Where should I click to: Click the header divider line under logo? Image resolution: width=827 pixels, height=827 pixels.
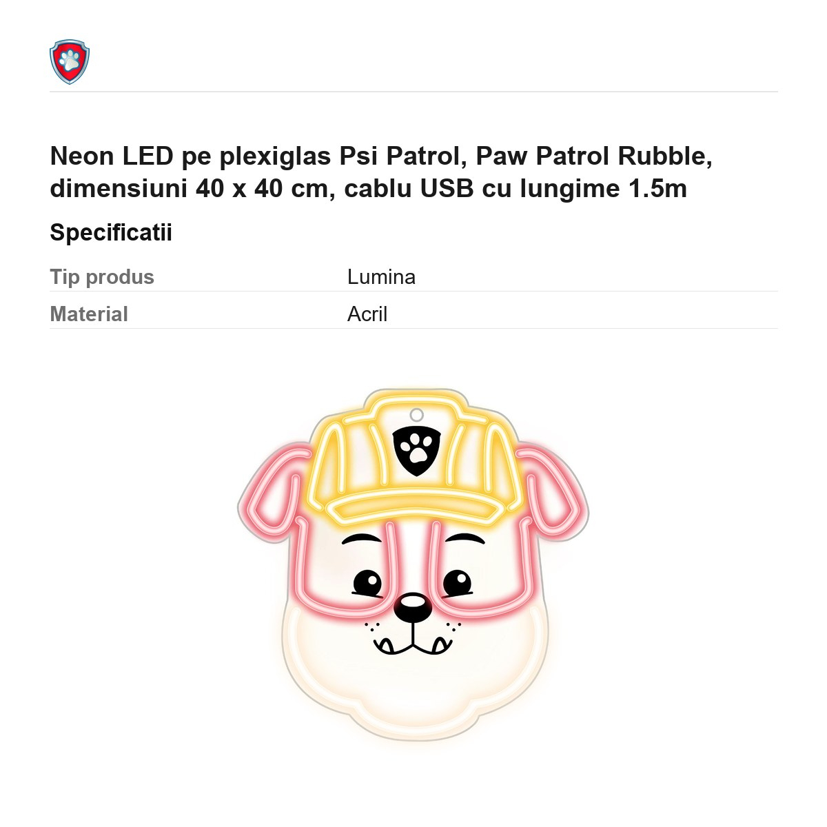pyautogui.click(x=413, y=91)
